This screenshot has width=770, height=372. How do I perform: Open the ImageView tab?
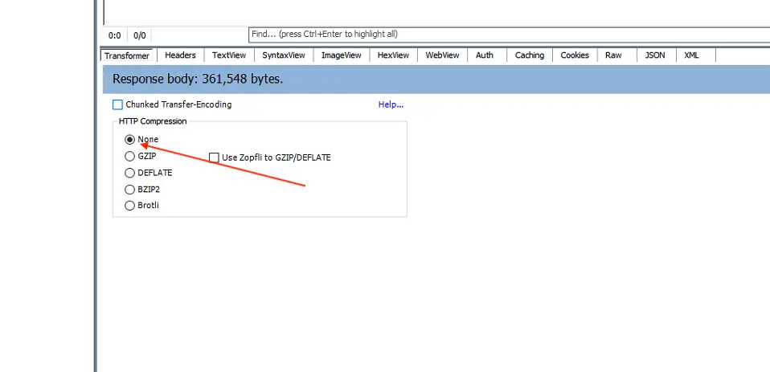pos(342,55)
